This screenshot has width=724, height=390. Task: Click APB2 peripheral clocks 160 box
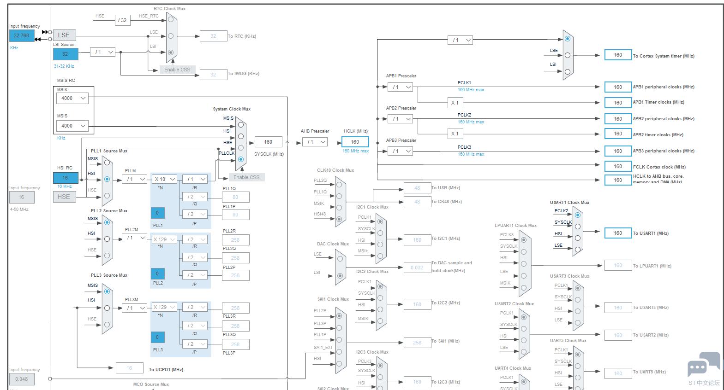pos(618,119)
